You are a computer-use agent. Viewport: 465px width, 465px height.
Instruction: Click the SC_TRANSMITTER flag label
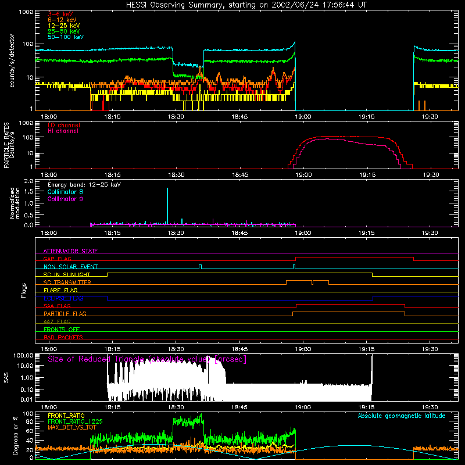(x=67, y=282)
